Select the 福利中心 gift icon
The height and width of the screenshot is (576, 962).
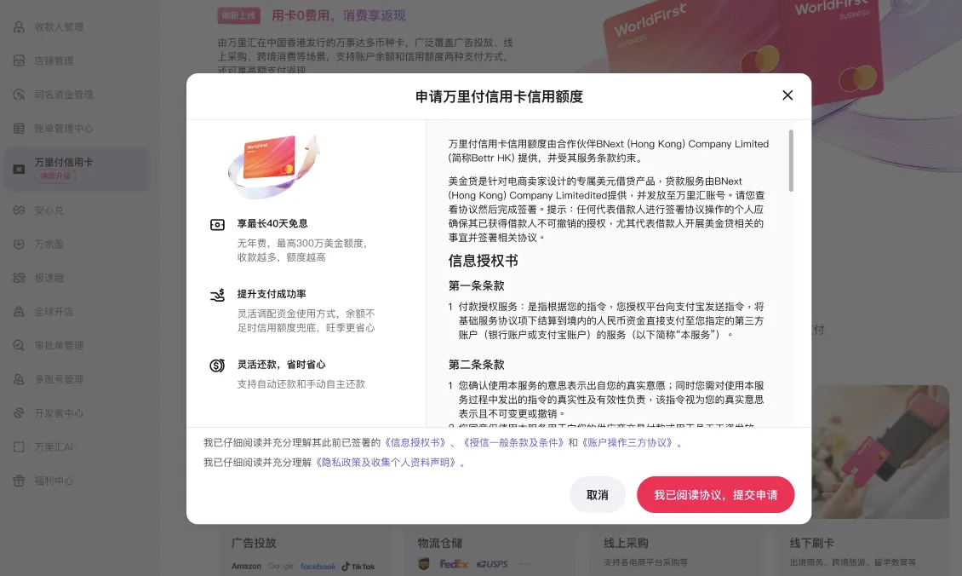pyautogui.click(x=19, y=480)
